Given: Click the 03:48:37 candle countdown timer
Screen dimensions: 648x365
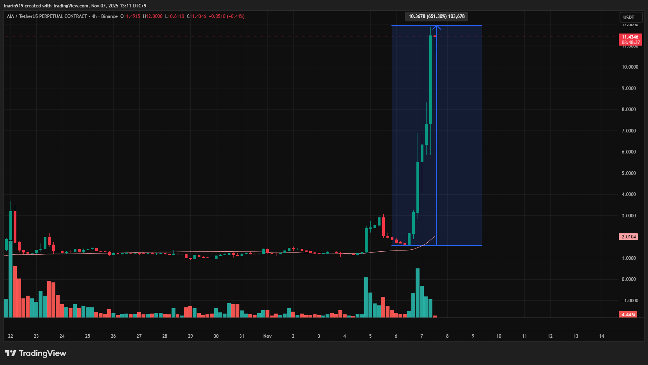Looking at the screenshot, I should [x=630, y=42].
